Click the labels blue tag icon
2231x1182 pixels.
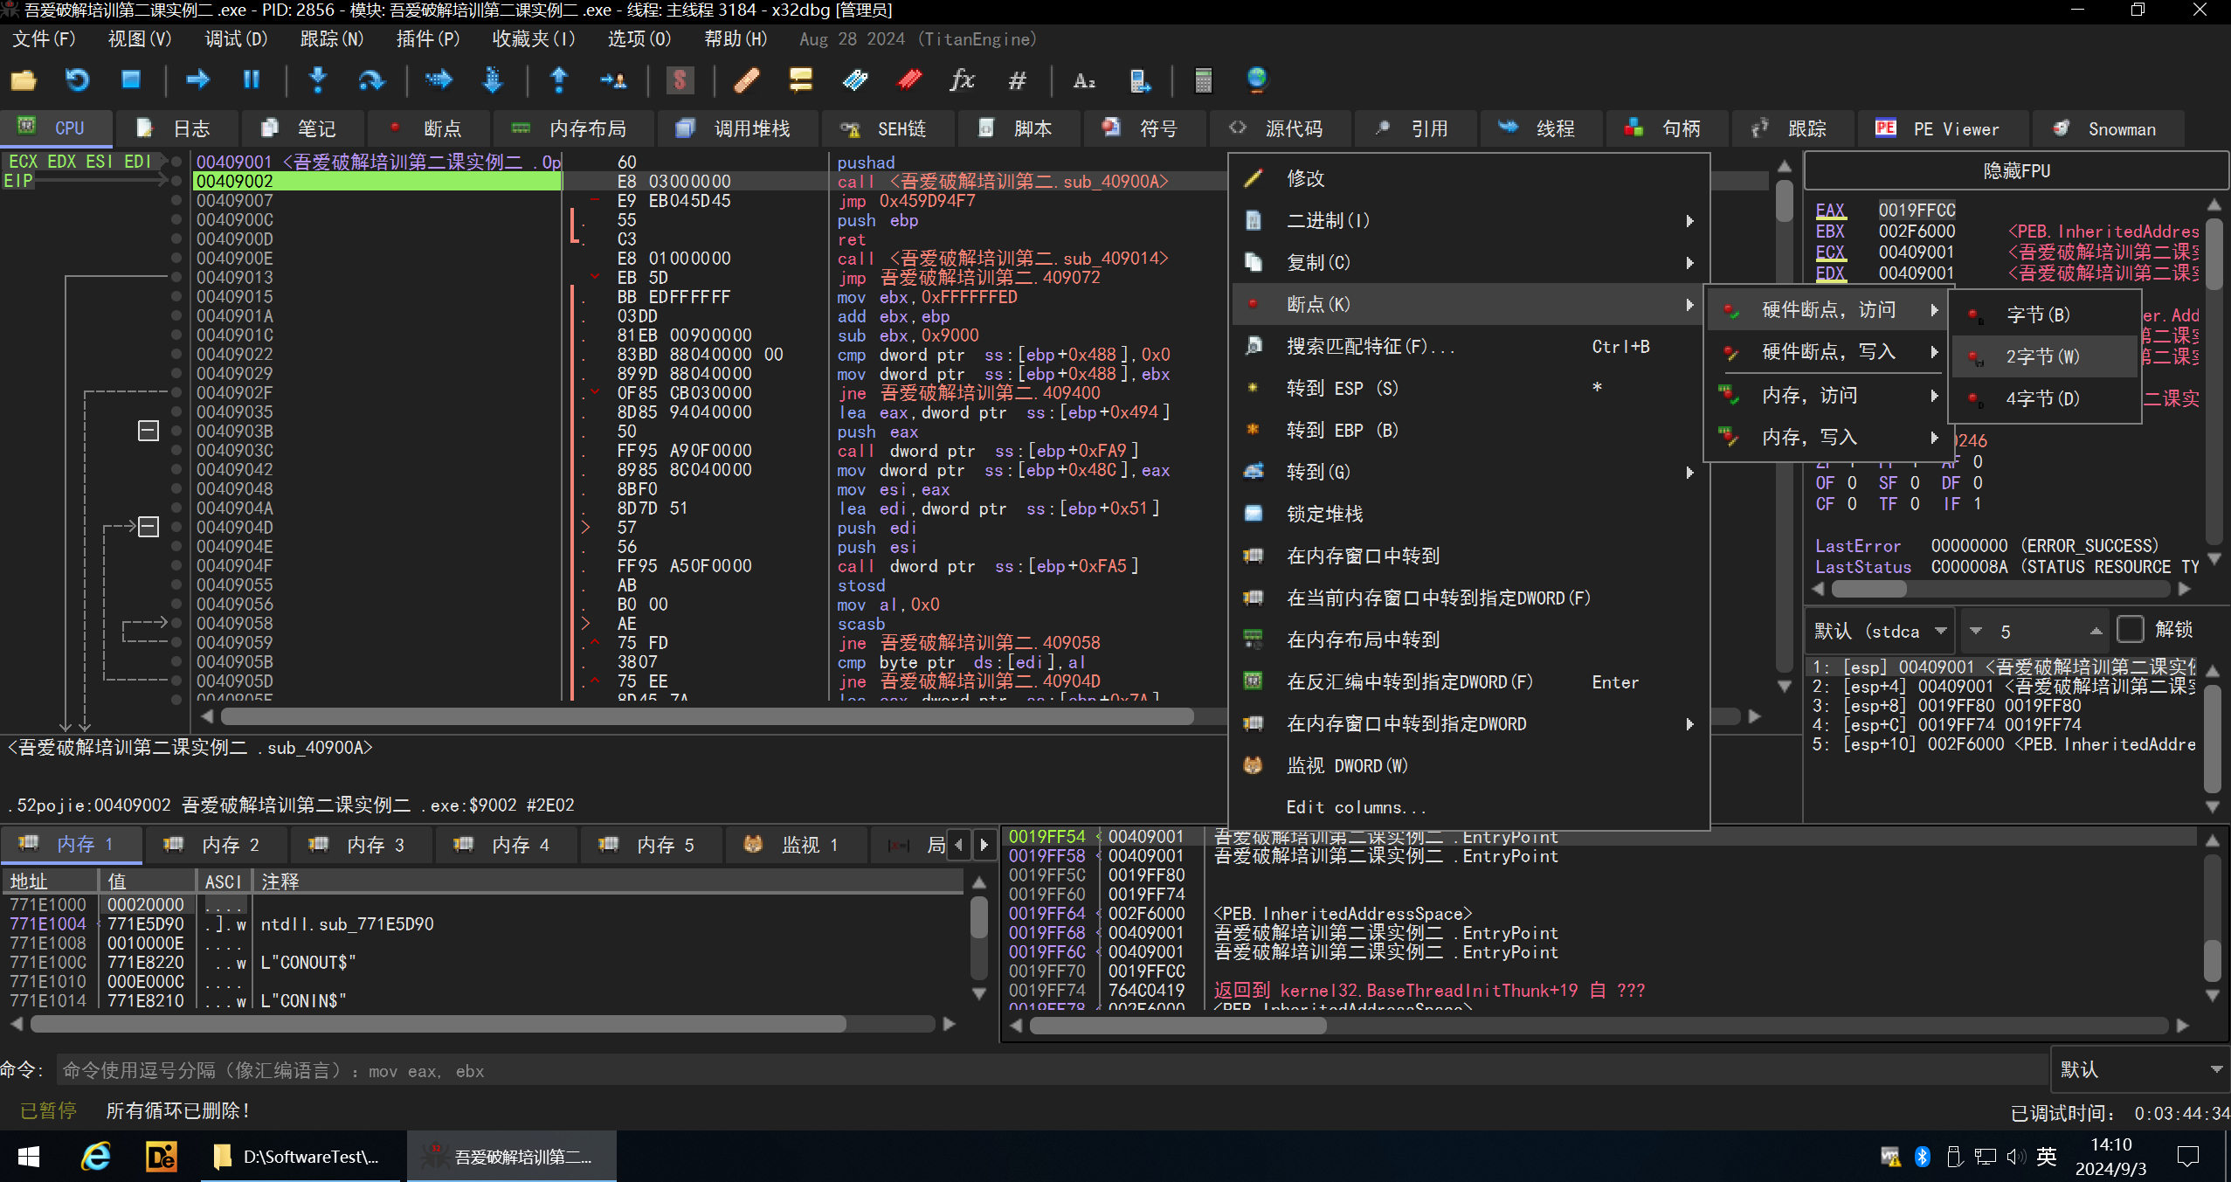click(855, 80)
